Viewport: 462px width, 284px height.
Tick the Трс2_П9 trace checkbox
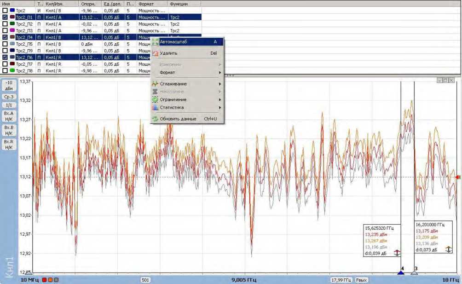(x=5, y=51)
